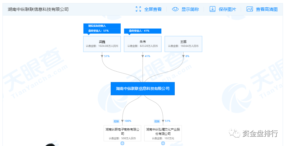287x146 pixels.
Task: Click the 41% share label under 朱伟
Action: [147, 56]
